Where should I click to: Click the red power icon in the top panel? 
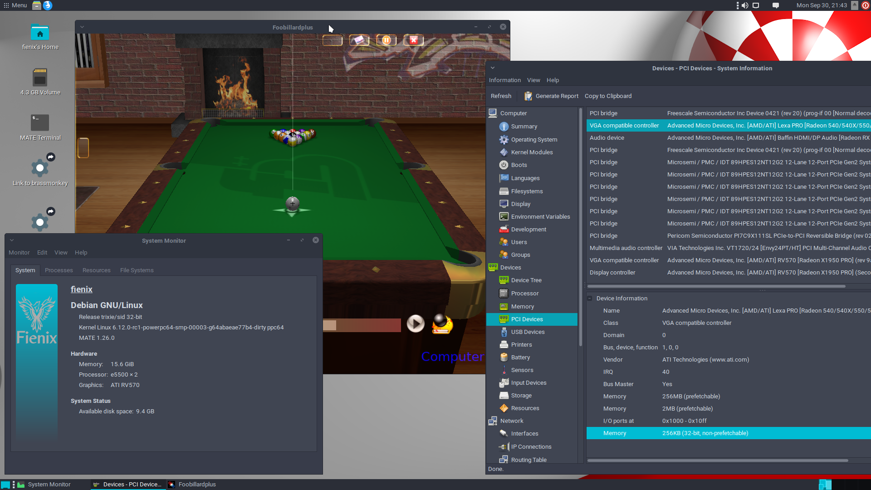pos(866,5)
